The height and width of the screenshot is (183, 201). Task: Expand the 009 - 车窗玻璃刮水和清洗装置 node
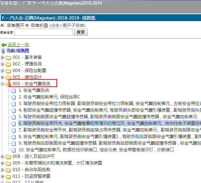click(2, 163)
